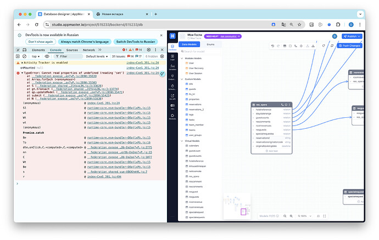Open DevTools three-dot customize menu

155,50
